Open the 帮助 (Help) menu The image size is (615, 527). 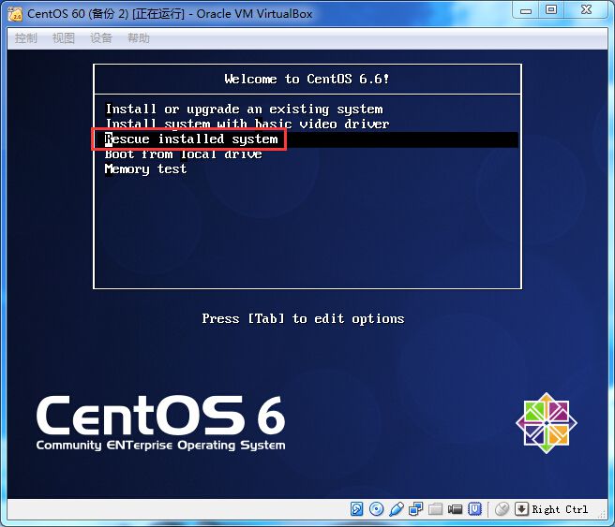[139, 38]
